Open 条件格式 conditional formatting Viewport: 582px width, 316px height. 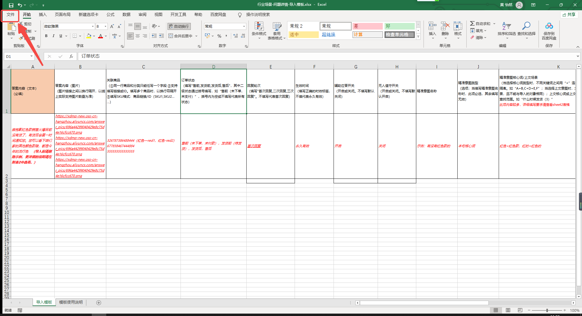pyautogui.click(x=259, y=30)
